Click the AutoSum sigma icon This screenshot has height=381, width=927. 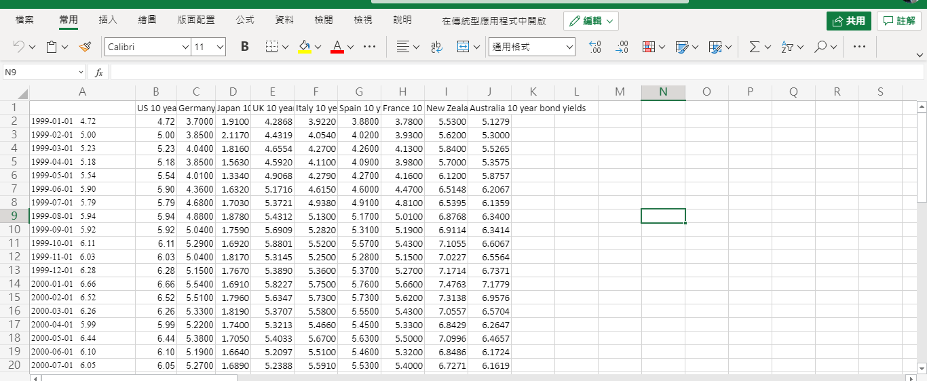(x=754, y=47)
